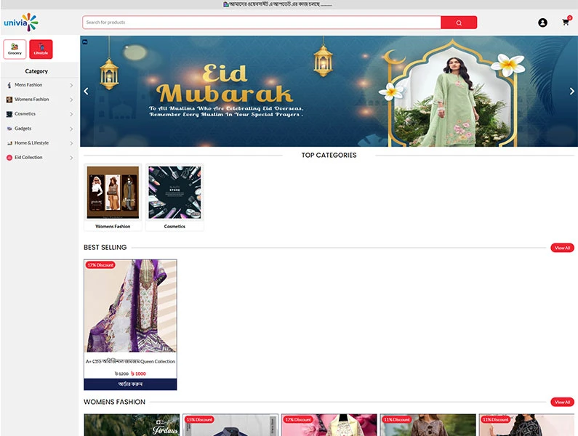The width and height of the screenshot is (578, 436).
Task: Expand the Mens Fashion category chevron
Action: 71,85
